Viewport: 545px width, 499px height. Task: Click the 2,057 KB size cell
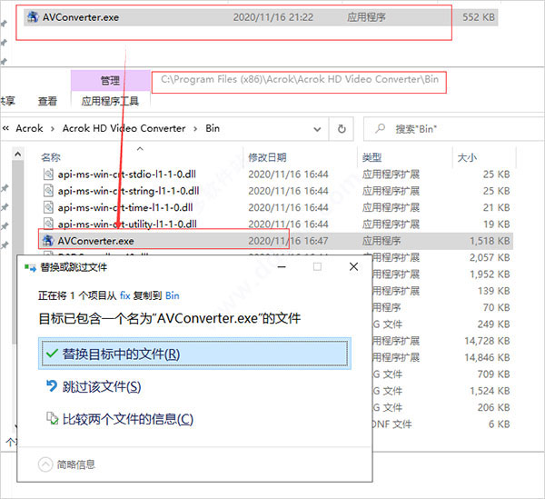pyautogui.click(x=490, y=257)
